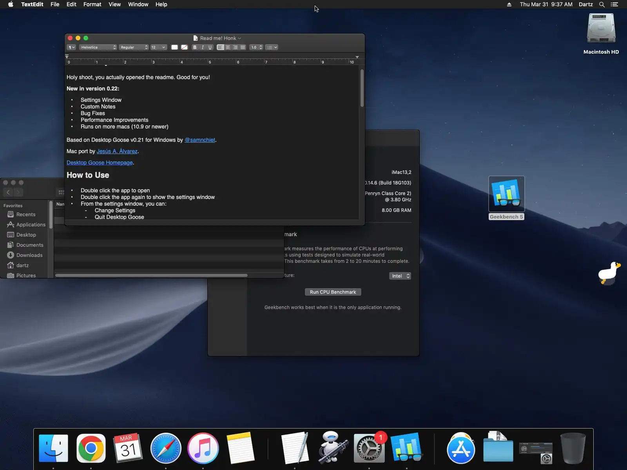Open the File menu

click(55, 4)
